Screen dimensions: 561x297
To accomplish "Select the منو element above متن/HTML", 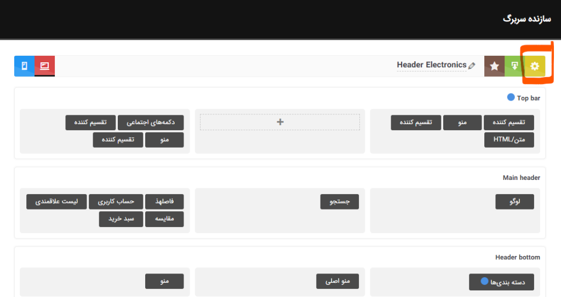I will 462,123.
